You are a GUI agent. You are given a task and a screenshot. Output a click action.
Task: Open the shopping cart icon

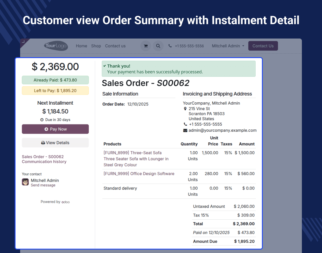point(145,46)
